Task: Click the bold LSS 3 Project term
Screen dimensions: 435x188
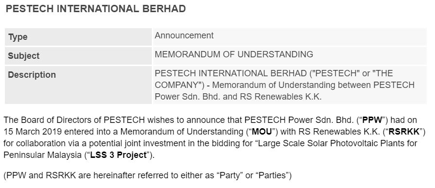Action: click(118, 155)
